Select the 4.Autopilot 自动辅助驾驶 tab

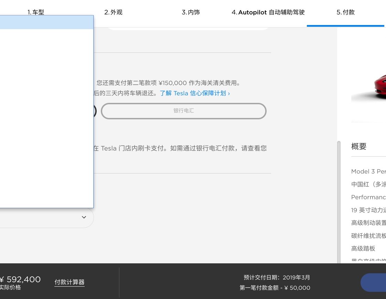(268, 12)
